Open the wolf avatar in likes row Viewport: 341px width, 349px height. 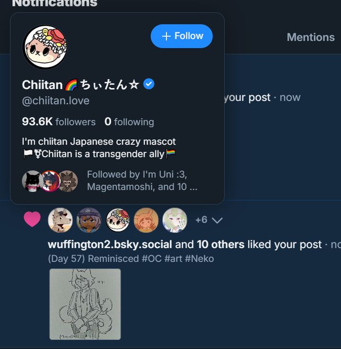[x=60, y=220]
